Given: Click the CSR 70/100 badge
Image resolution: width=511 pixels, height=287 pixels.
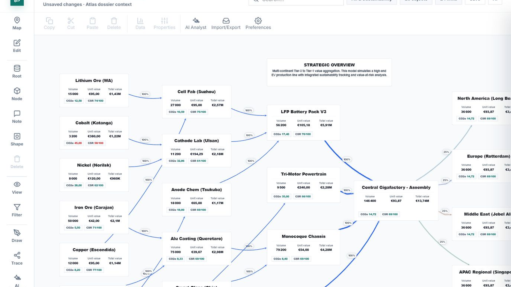Looking at the screenshot, I should click(303, 134).
